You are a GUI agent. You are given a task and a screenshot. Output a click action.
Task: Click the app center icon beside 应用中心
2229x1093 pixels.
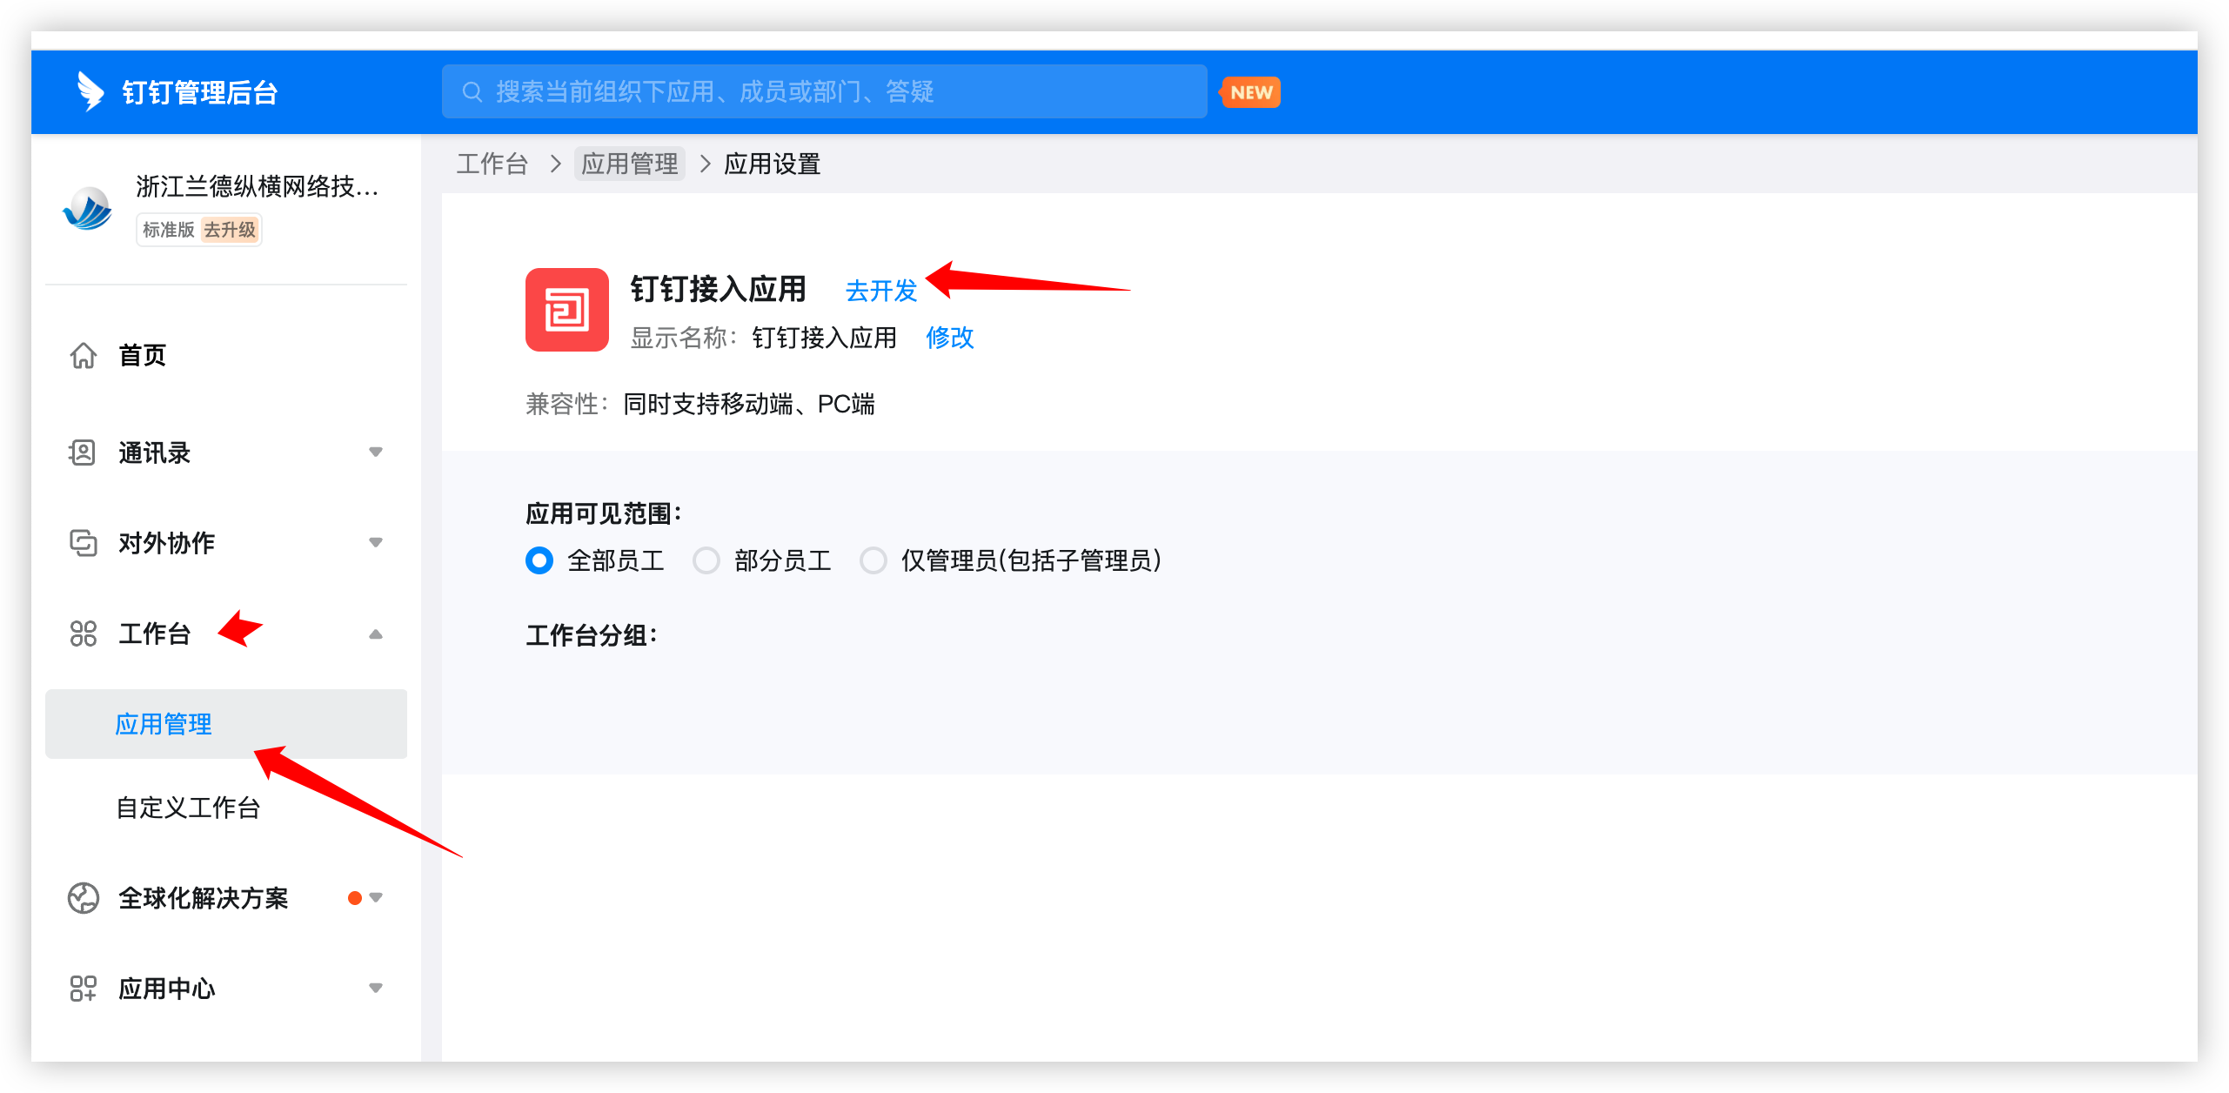click(84, 989)
